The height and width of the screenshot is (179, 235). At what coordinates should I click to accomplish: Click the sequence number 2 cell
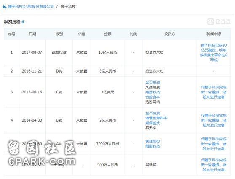click(11, 71)
